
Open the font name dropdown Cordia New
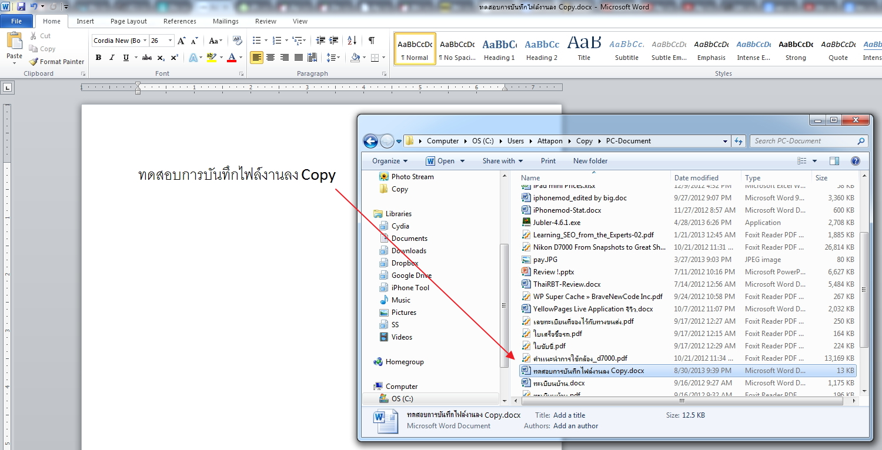click(x=144, y=41)
